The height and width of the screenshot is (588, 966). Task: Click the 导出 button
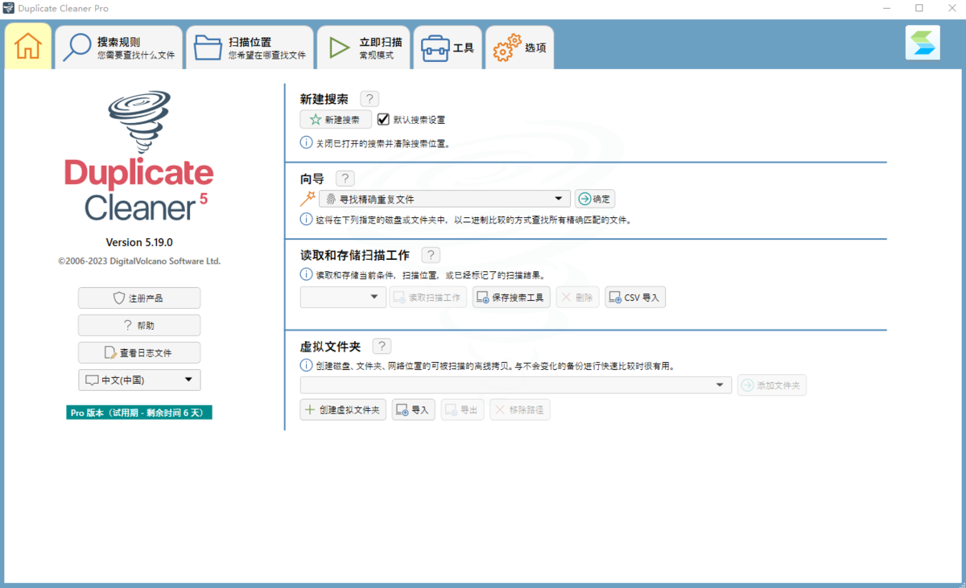coord(462,409)
